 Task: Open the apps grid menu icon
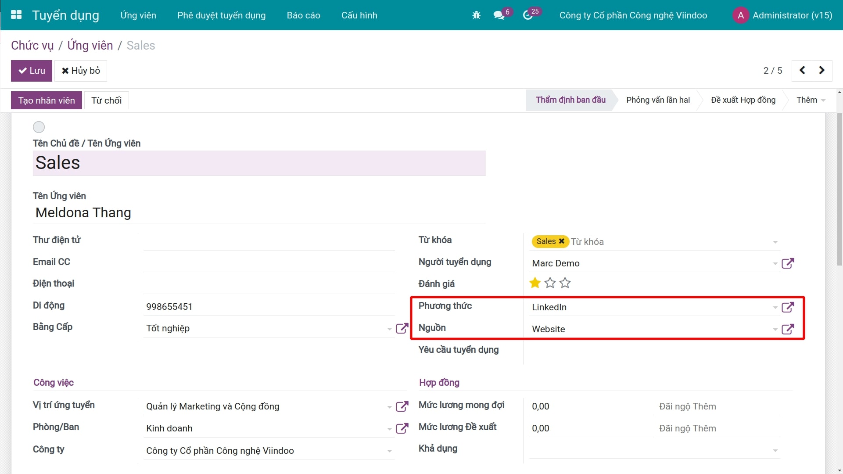pyautogui.click(x=16, y=15)
